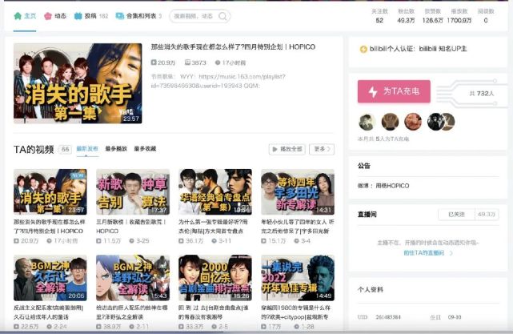Open the video title about 周杰伦 陶喆 方大同
This screenshot has width=513, height=334.
pyautogui.click(x=213, y=226)
